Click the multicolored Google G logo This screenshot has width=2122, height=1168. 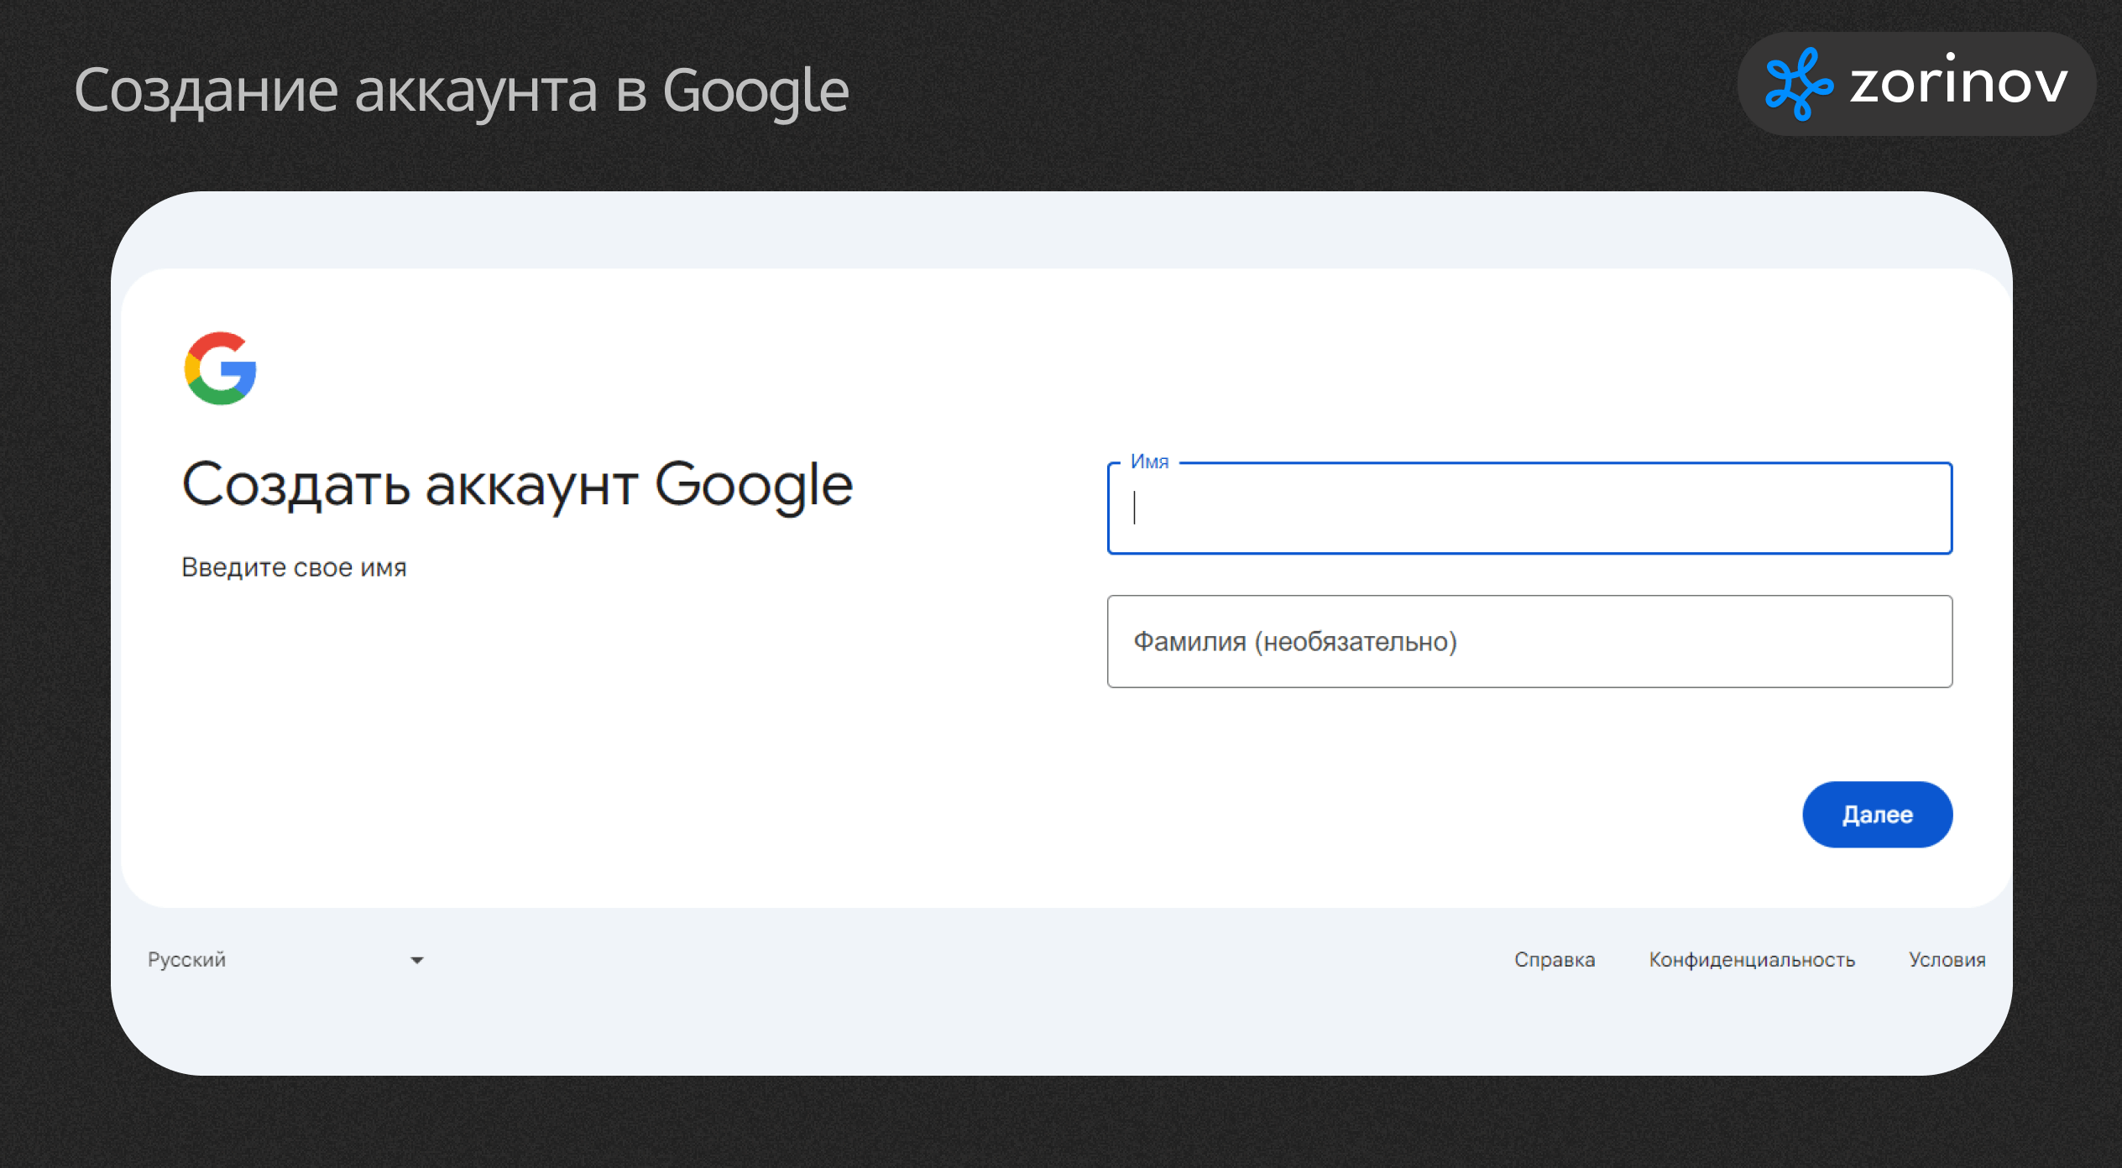[x=220, y=368]
